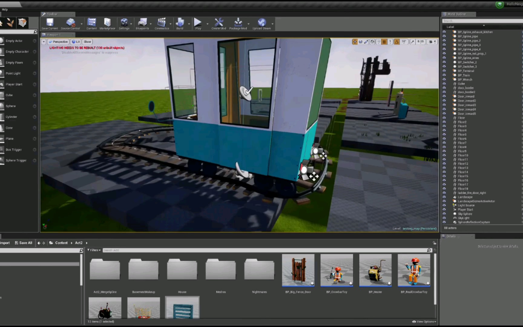The width and height of the screenshot is (523, 327).
Task: Click the World Outliner search field
Action: click(x=482, y=21)
